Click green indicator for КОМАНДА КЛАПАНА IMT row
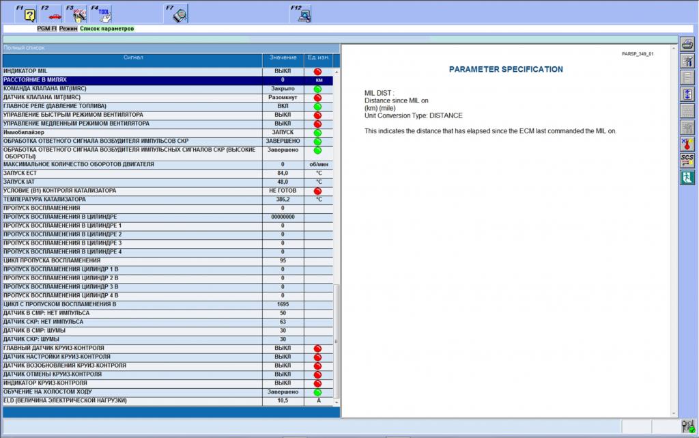 tap(317, 89)
